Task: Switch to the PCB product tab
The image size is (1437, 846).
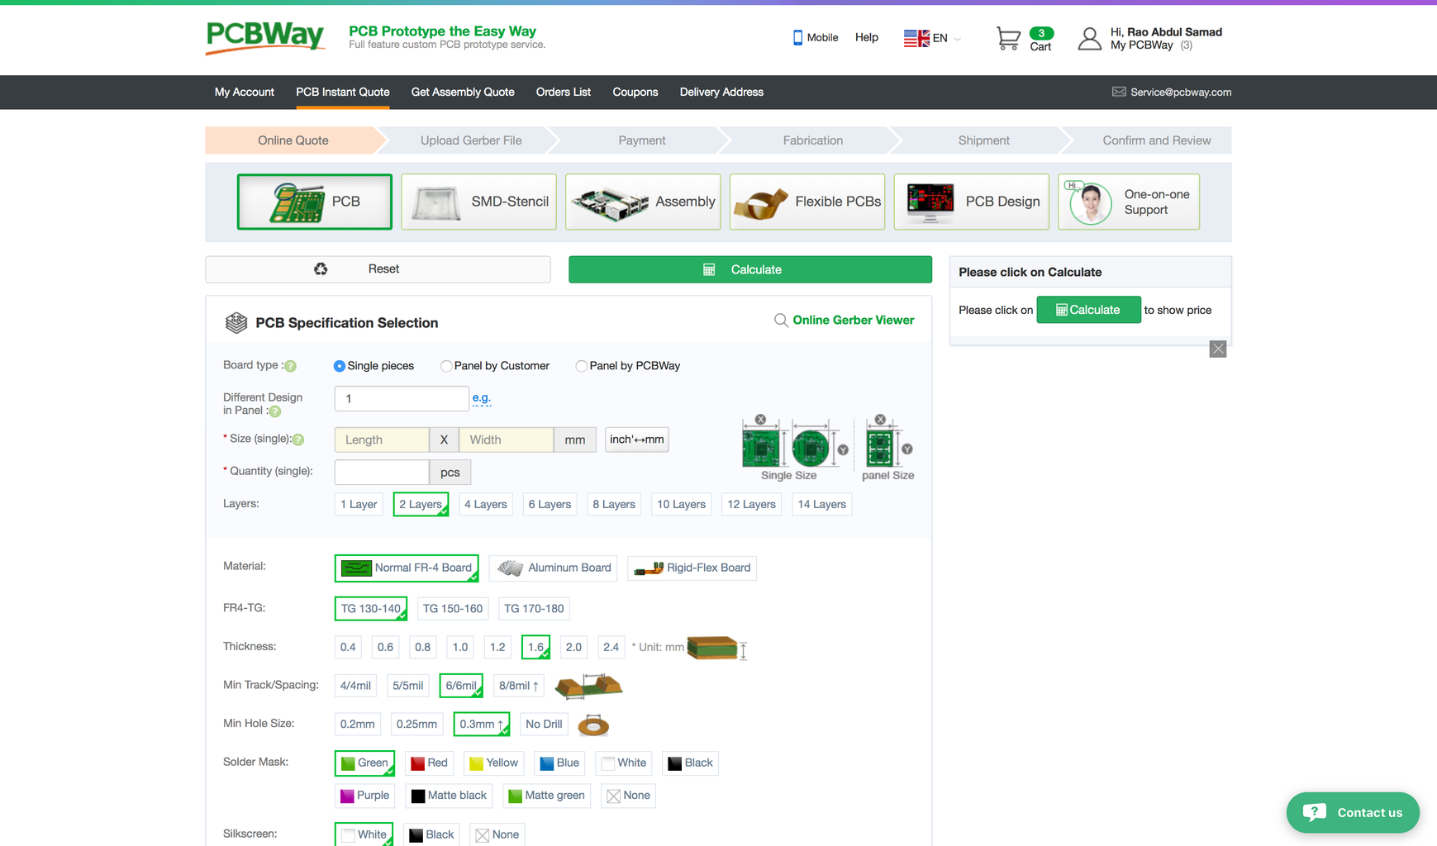Action: [315, 202]
